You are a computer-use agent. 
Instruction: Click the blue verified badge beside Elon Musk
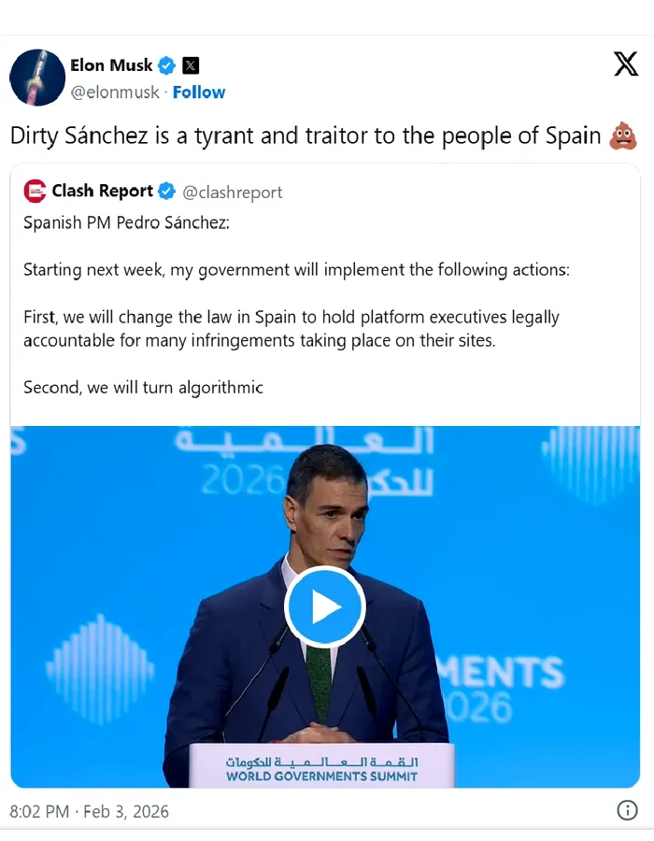coord(167,65)
